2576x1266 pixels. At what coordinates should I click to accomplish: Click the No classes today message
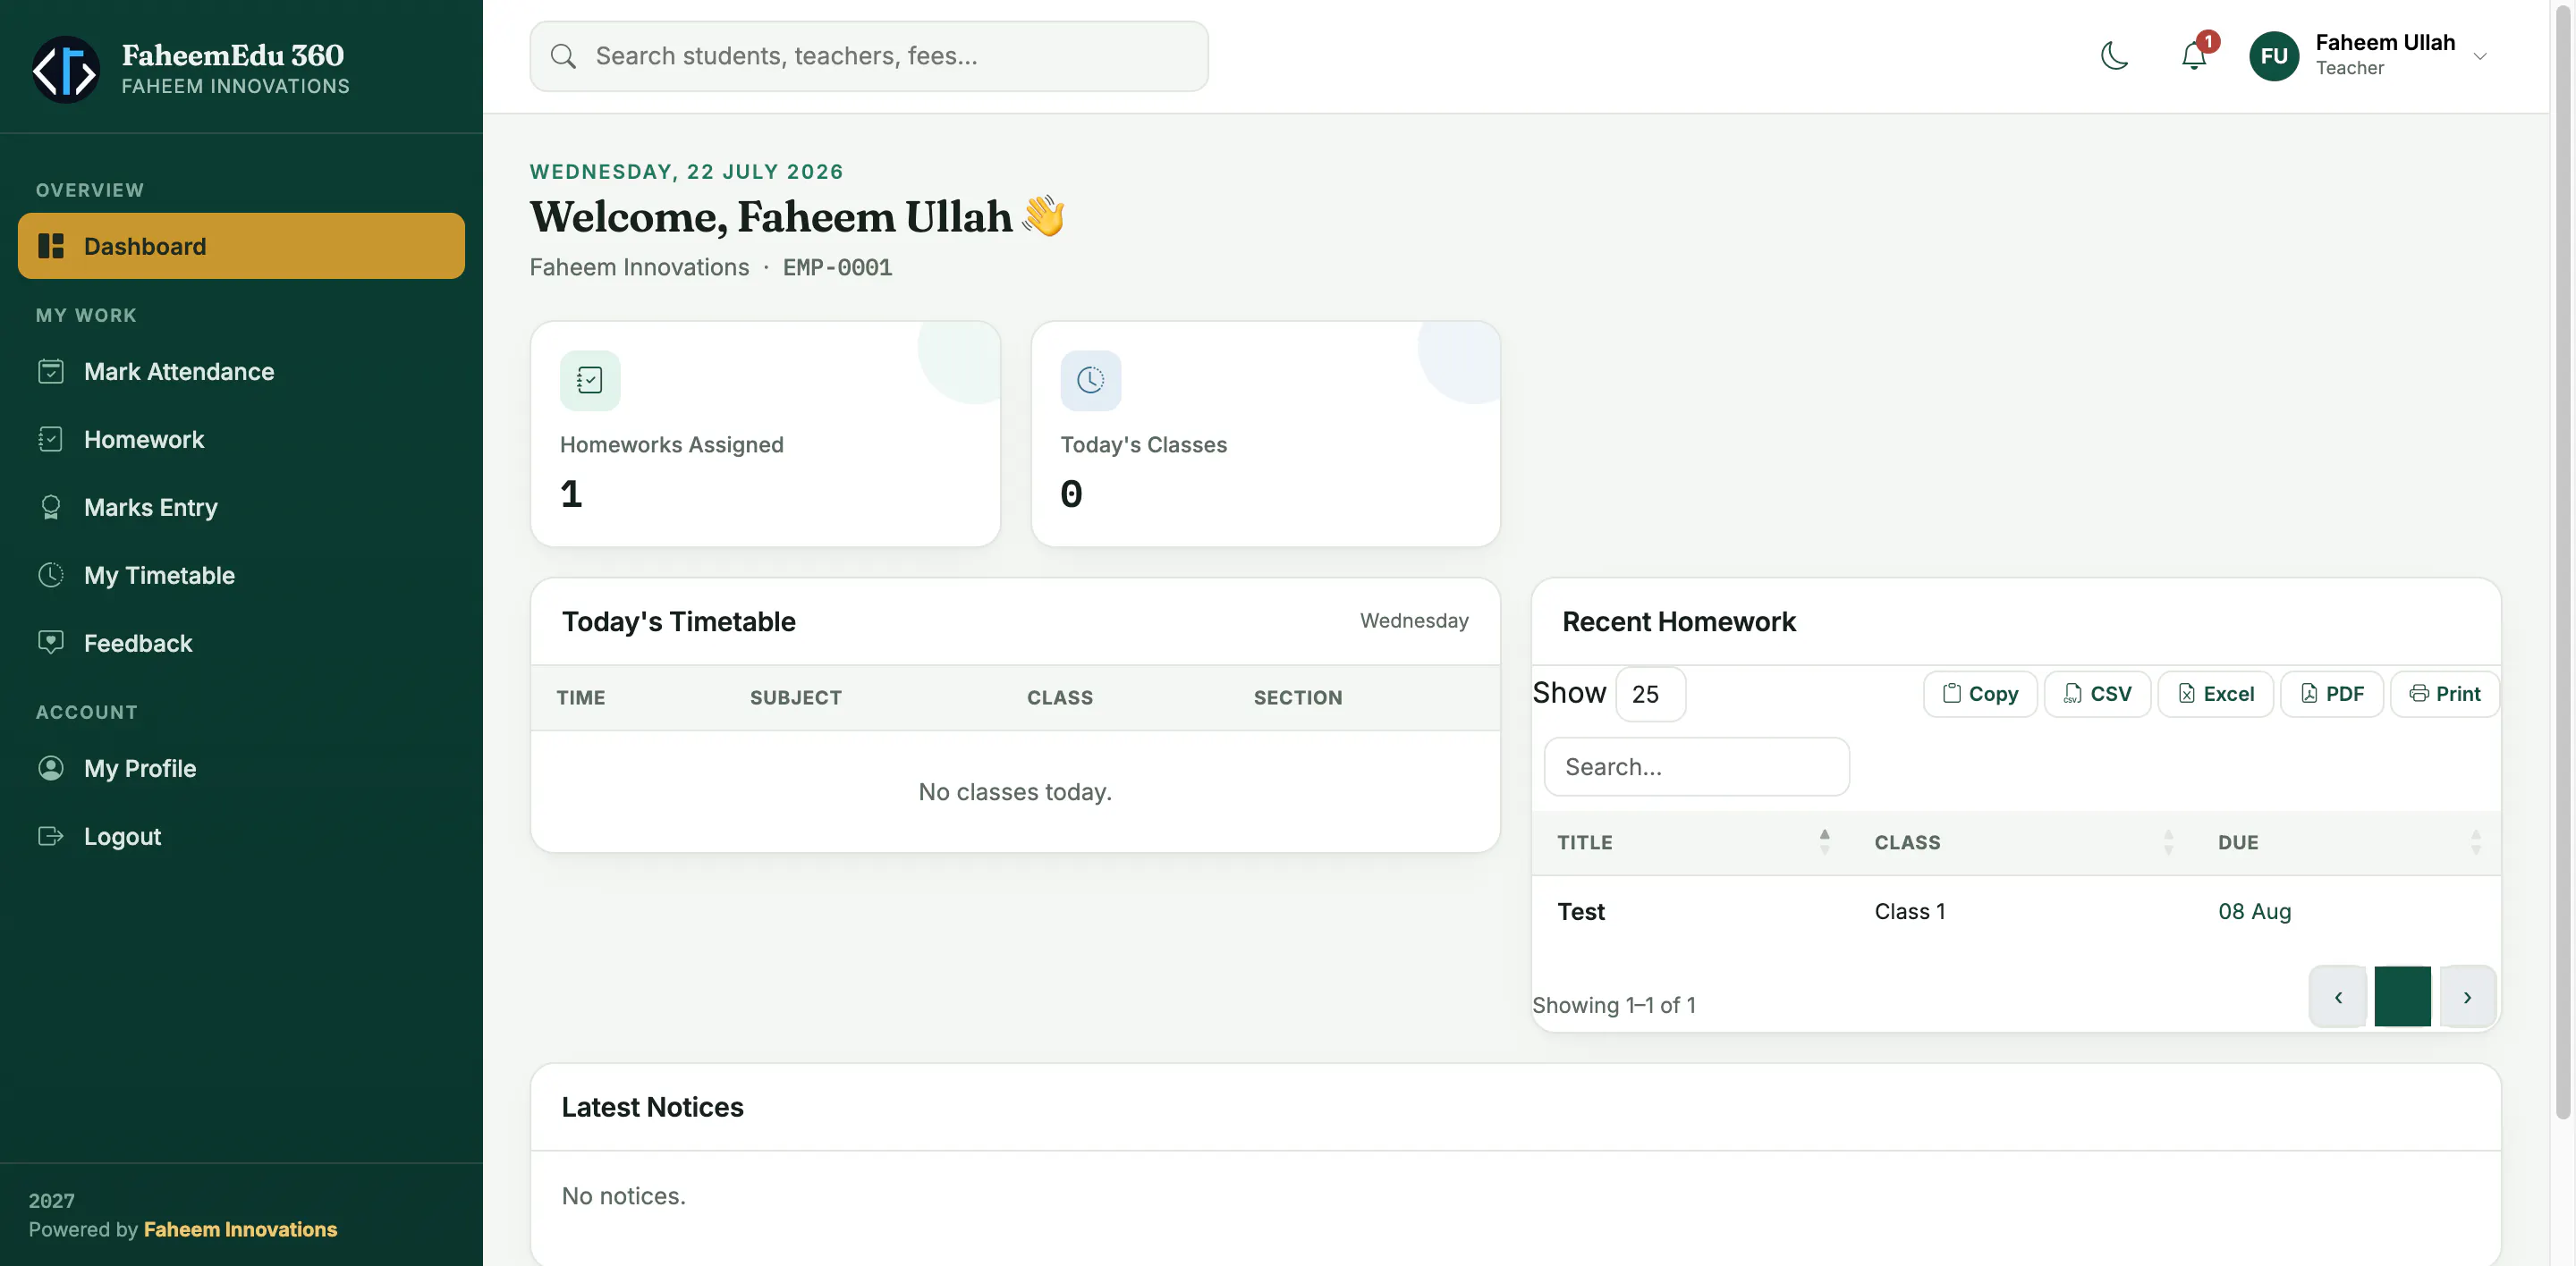1015,791
